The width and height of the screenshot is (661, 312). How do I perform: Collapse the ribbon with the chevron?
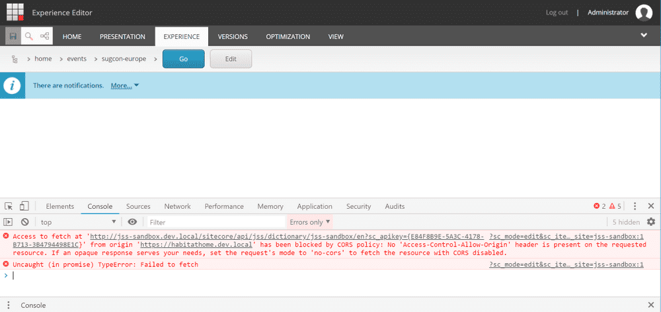(644, 36)
